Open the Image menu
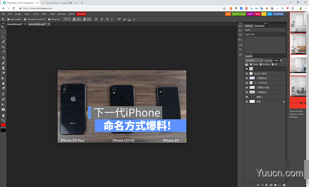Image resolution: width=309 pixels, height=187 pixels. (18, 14)
